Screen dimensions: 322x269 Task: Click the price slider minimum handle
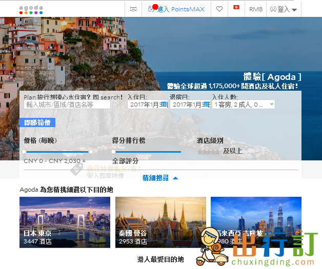[x=24, y=152]
